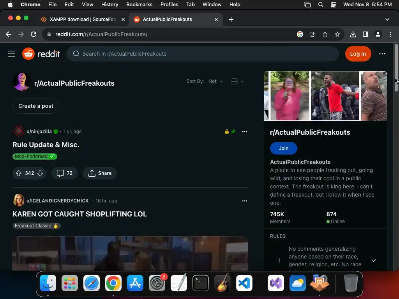Screen dimensions: 399x299
Task: Open the Bookmarks menu
Action: point(139,4)
